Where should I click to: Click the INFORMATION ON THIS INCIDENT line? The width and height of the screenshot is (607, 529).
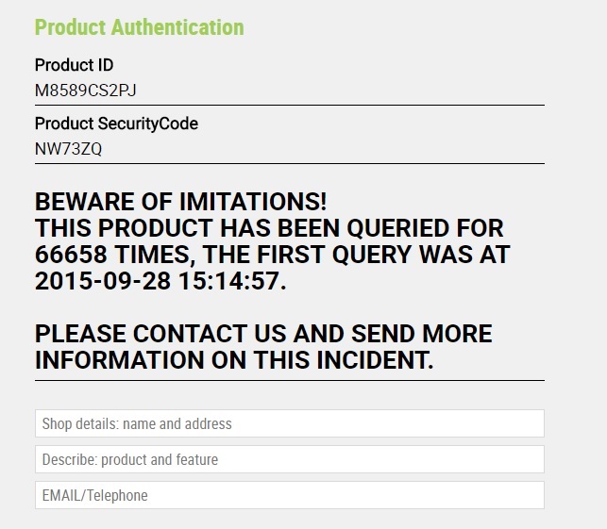[x=234, y=360]
